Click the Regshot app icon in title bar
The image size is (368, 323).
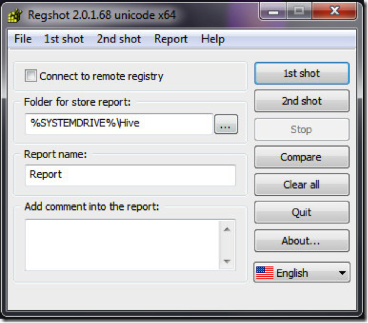click(15, 15)
